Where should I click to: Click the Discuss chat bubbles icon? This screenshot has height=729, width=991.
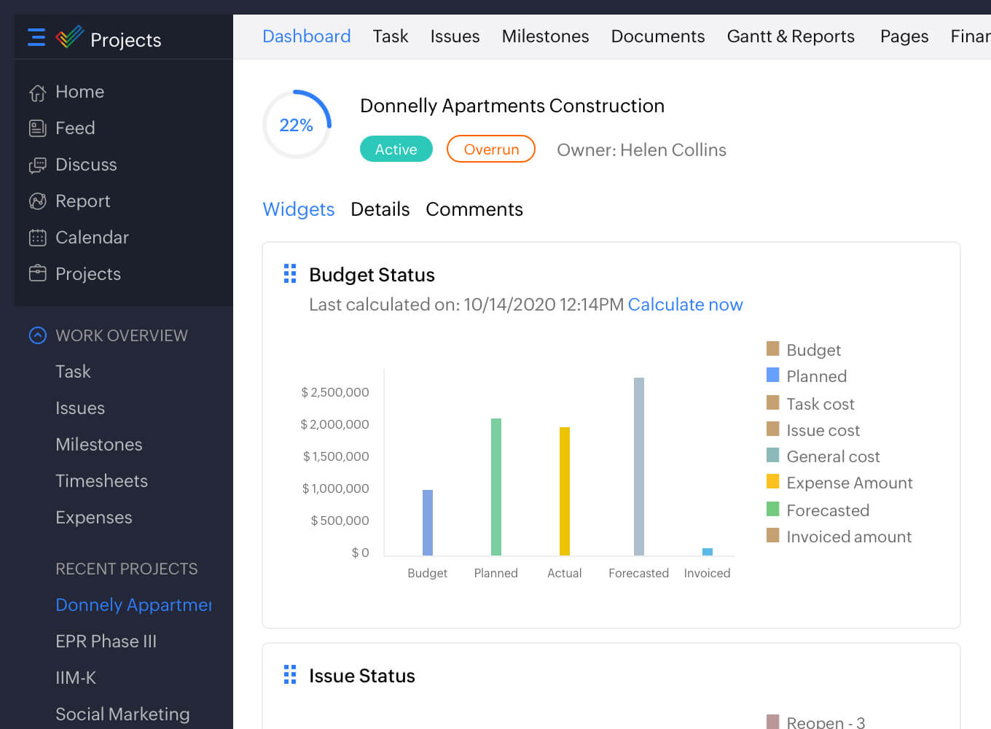coord(37,165)
